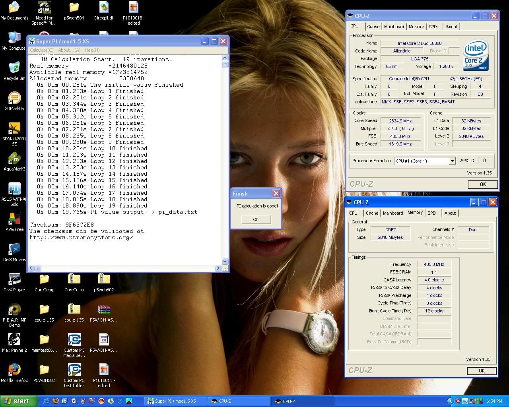Screen dimensions: 509x407
Task: Select the CoreTemp folder icon
Action: click(x=44, y=282)
